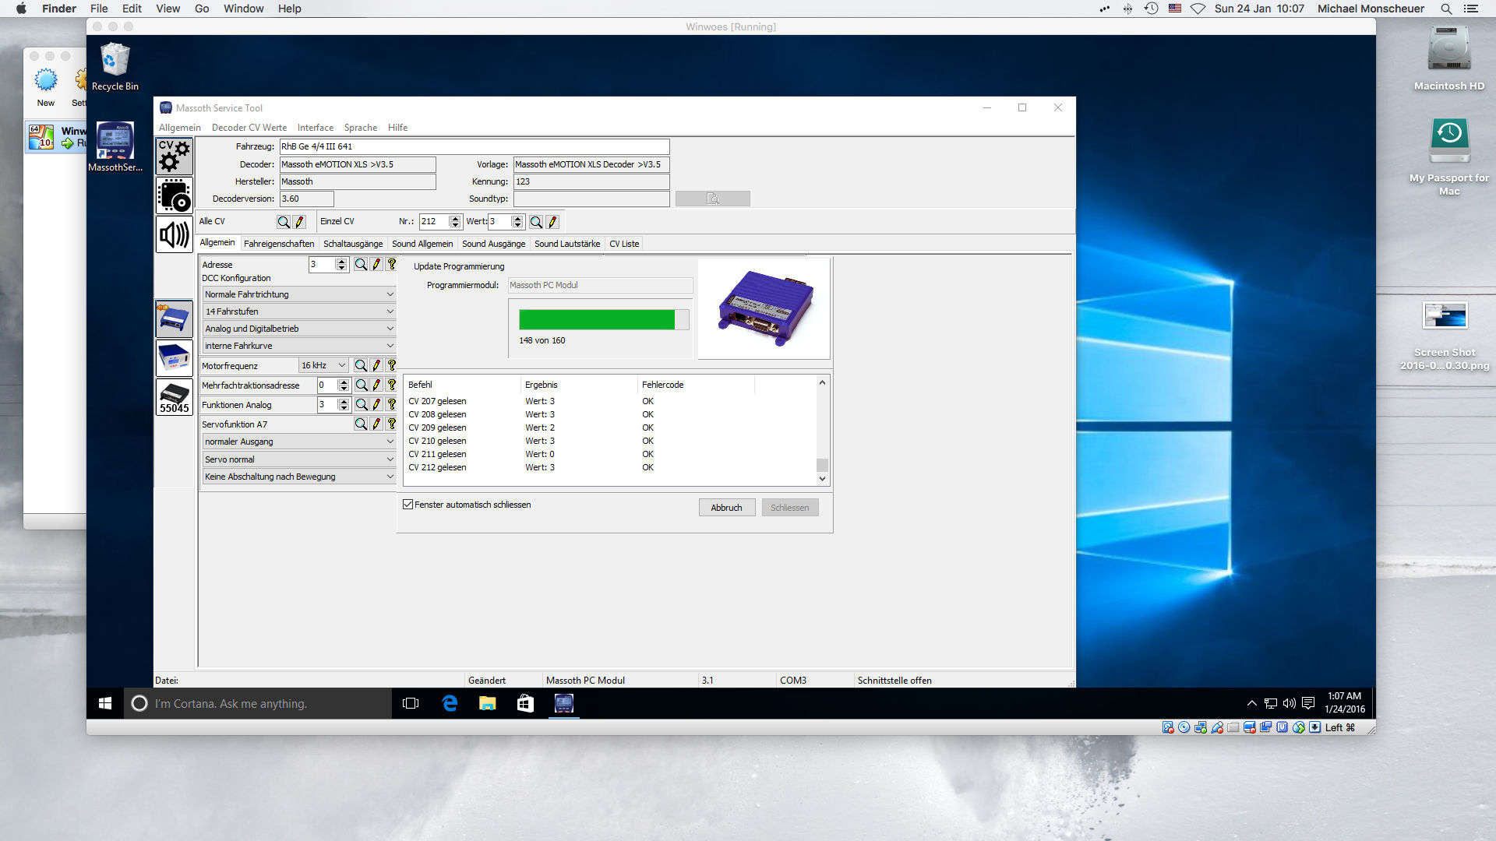Switch to the CV Liste tab
Image resolution: width=1496 pixels, height=841 pixels.
click(x=624, y=244)
